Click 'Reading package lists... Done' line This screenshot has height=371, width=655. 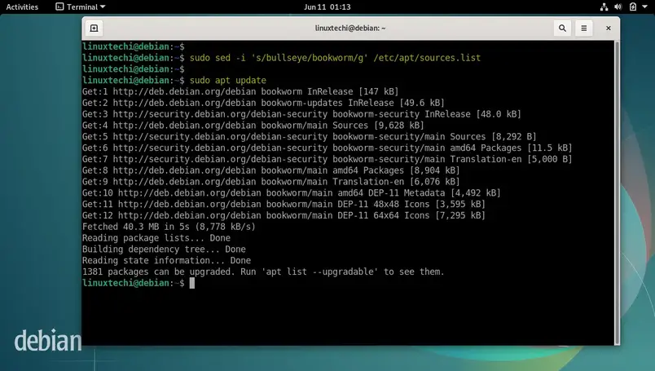(x=156, y=238)
